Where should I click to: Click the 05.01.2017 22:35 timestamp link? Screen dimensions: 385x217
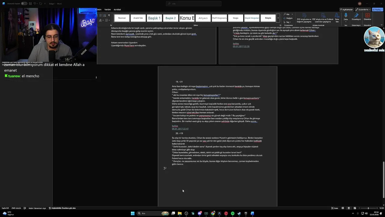coord(241,46)
